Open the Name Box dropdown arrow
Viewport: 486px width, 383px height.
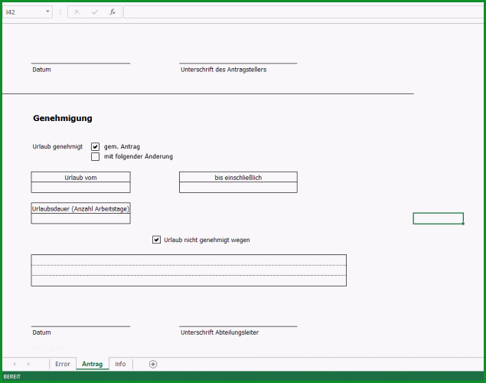(x=47, y=11)
